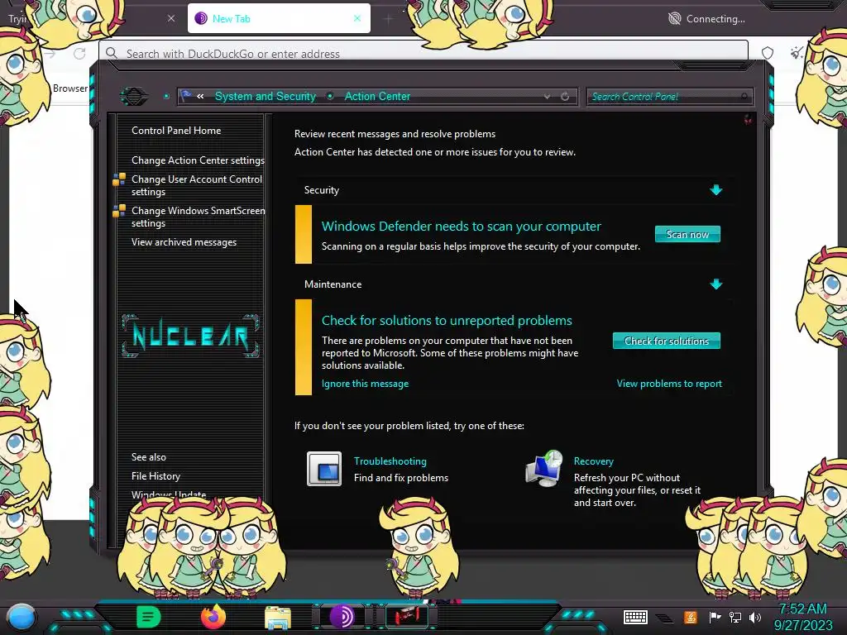Click the UAC shield beside SmartScreen settings
The height and width of the screenshot is (635, 847).
click(x=119, y=211)
